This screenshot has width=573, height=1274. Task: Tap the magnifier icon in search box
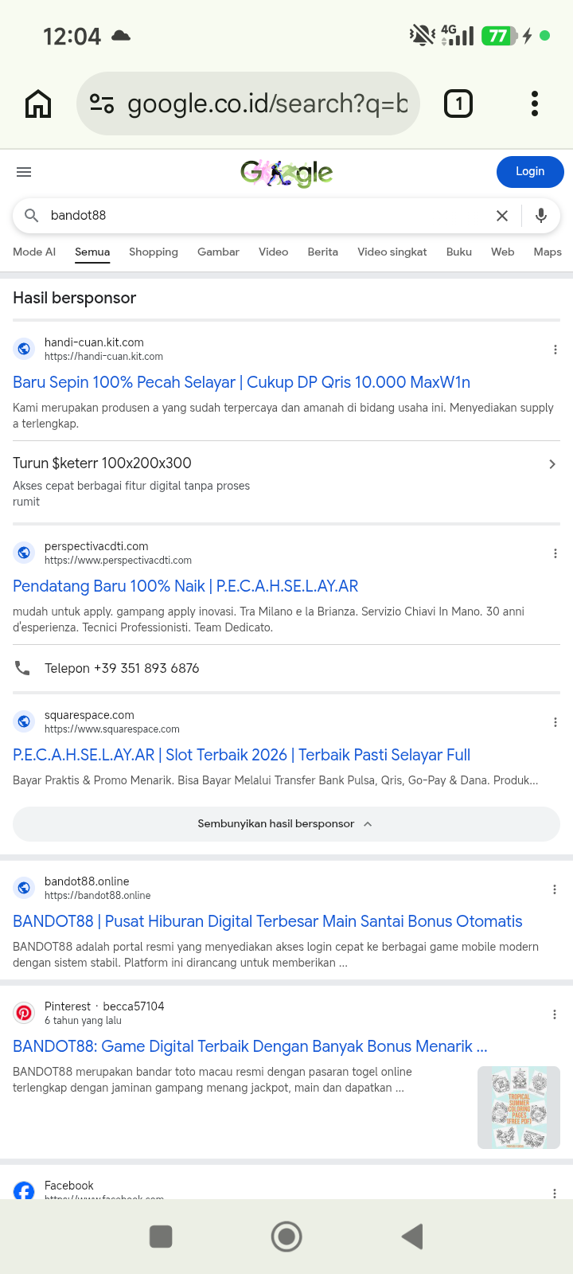[32, 216]
